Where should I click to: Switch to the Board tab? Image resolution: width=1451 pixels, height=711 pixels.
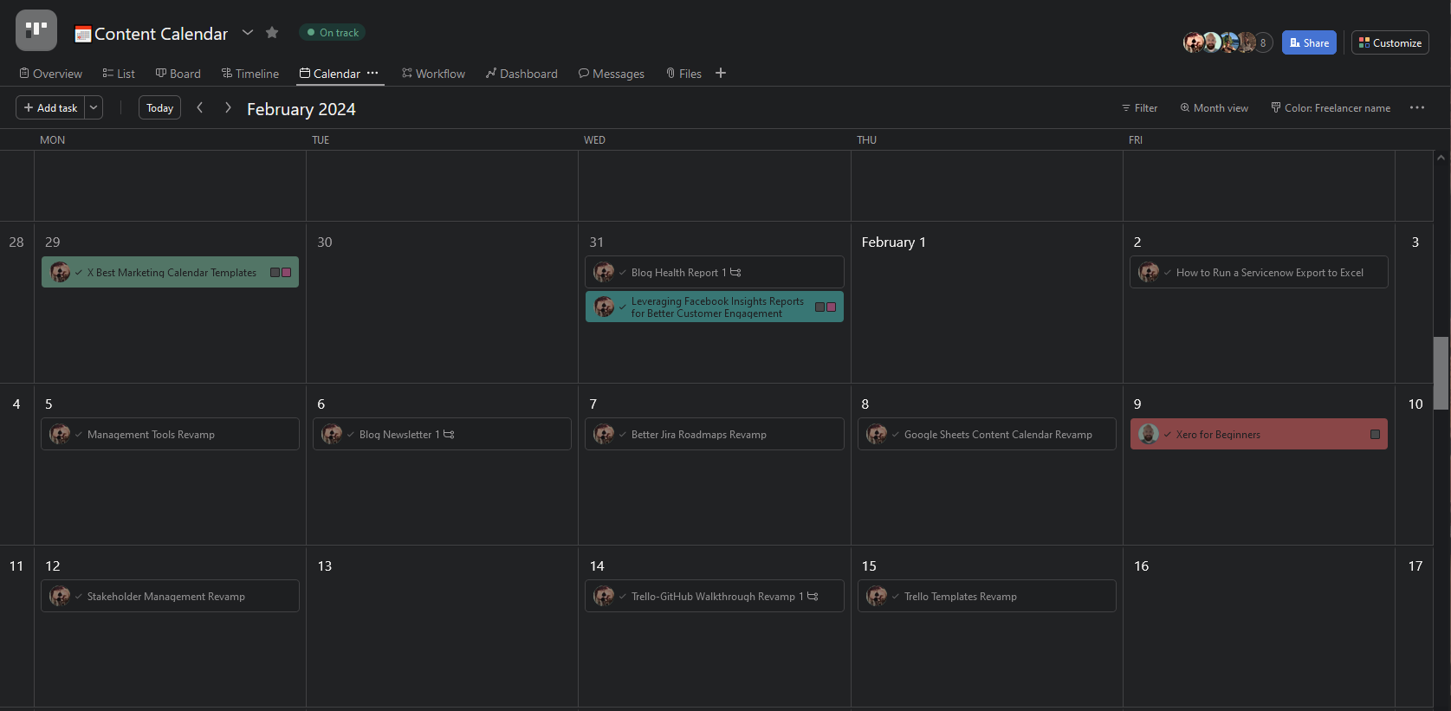(178, 74)
